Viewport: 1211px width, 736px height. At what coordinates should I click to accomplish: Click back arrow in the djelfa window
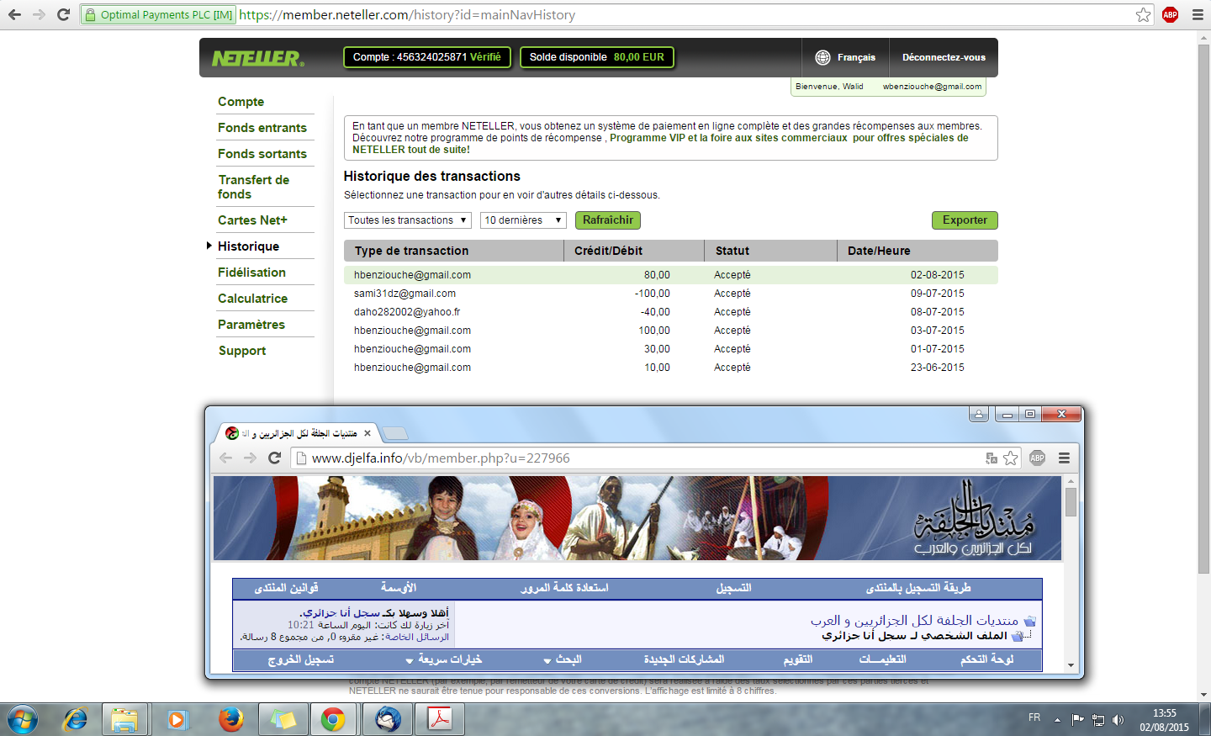[x=225, y=458]
